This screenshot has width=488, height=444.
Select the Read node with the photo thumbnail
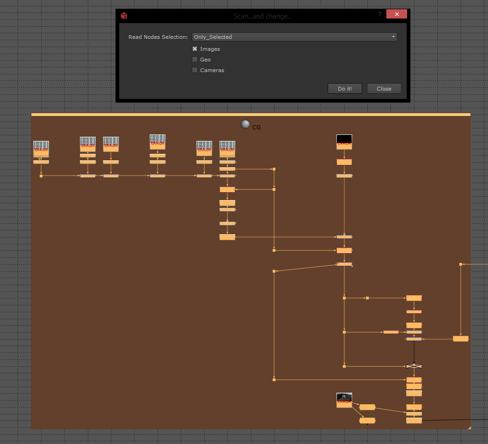point(344,400)
